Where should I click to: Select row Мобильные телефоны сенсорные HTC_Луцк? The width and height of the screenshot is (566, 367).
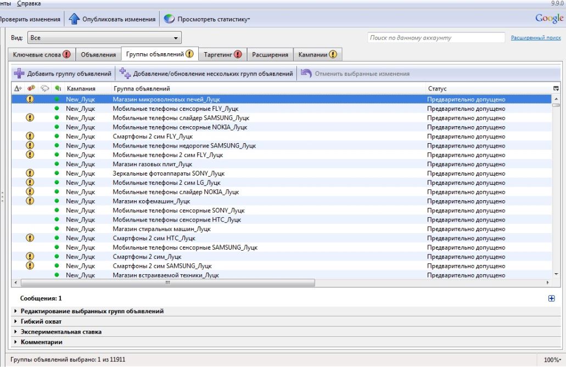pos(282,219)
